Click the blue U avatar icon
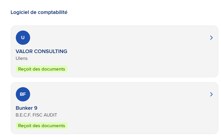 tap(23, 38)
